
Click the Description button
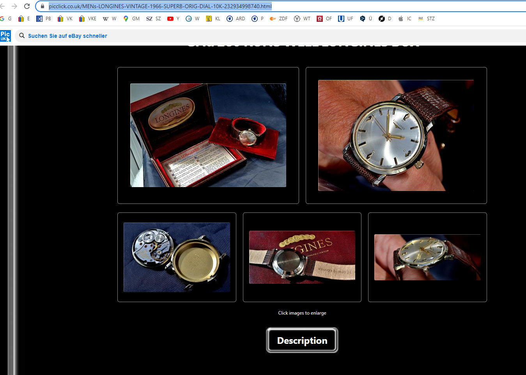302,340
